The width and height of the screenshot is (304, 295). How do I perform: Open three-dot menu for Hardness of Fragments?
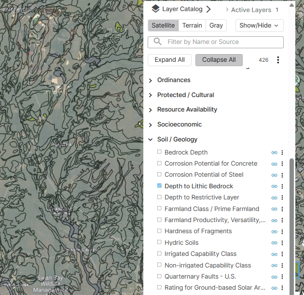[282, 232]
